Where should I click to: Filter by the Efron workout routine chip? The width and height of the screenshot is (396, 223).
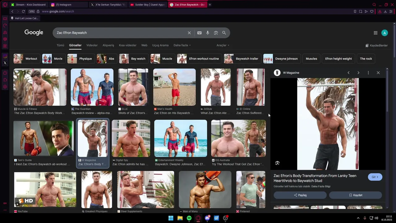pos(199,59)
